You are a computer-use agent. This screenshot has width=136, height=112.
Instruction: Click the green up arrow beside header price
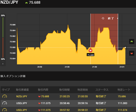pos(26,3)
